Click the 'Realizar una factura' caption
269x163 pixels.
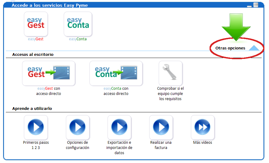pos(161,145)
